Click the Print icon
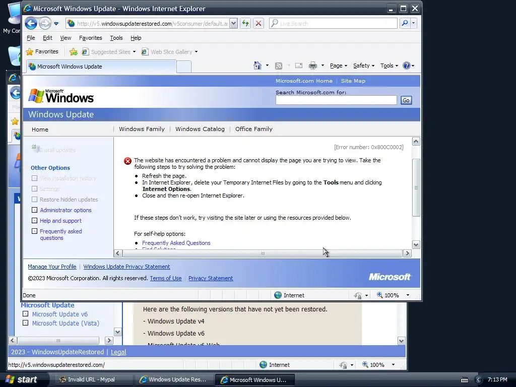516x387 pixels. point(312,66)
